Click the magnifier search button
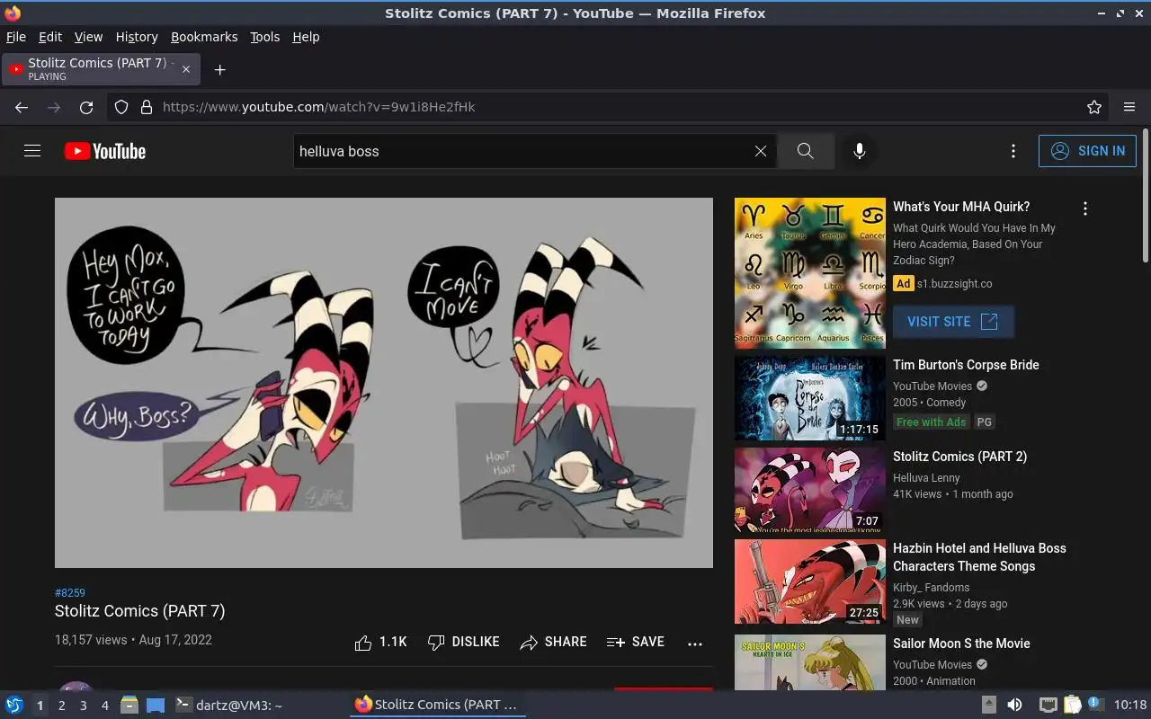The width and height of the screenshot is (1151, 719). click(x=805, y=151)
